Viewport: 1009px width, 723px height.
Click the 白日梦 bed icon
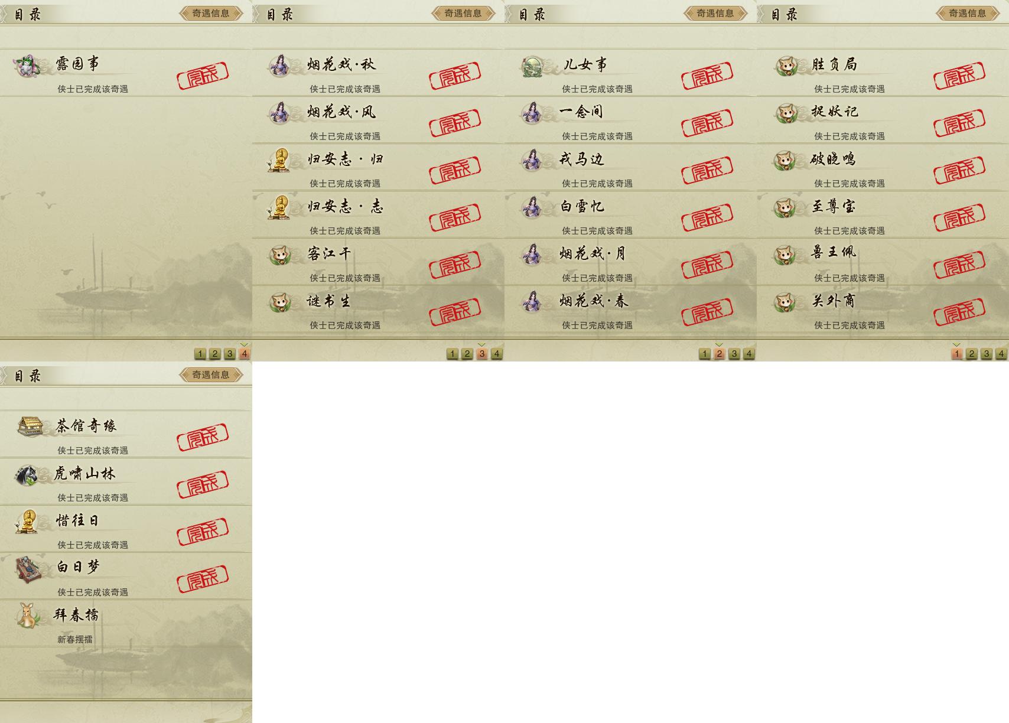tap(28, 569)
